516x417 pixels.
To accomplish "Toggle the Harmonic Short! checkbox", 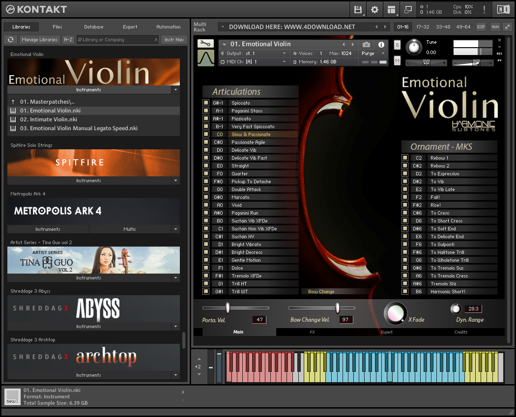I will pos(405,291).
